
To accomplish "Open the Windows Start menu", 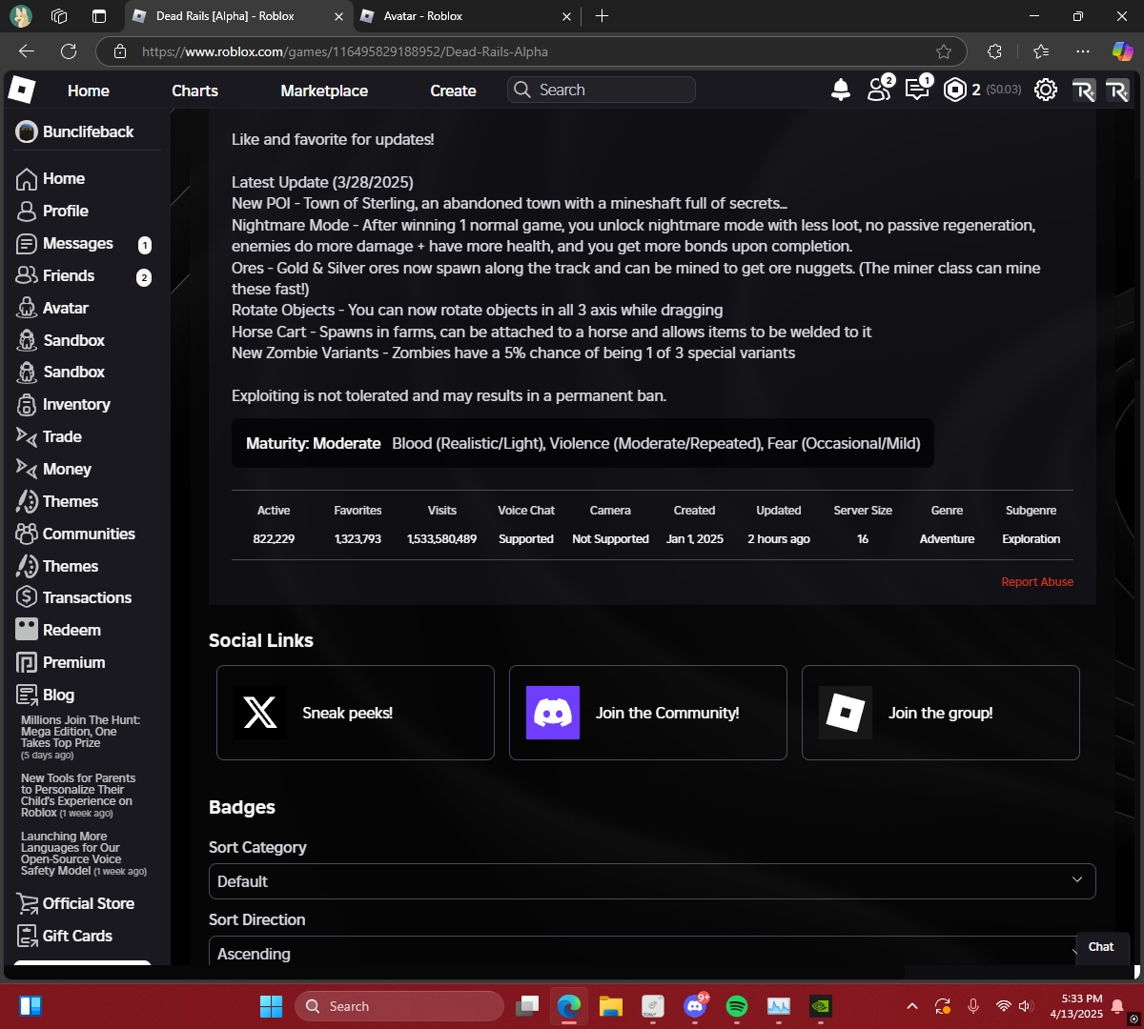I will 271,1006.
